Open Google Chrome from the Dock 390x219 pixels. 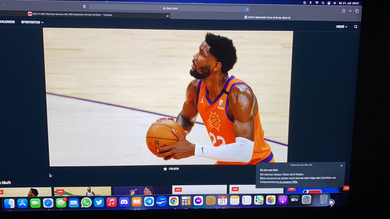click(174, 201)
